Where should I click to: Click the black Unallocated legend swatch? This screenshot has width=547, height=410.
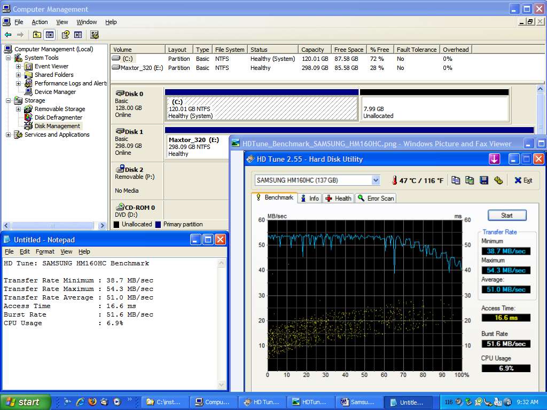pyautogui.click(x=116, y=225)
